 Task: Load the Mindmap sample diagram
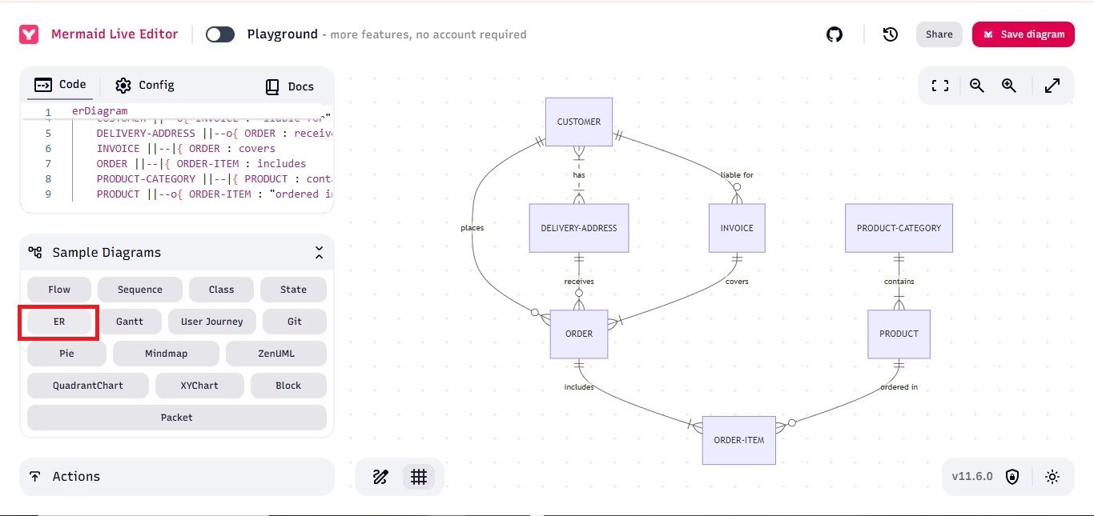pos(166,354)
